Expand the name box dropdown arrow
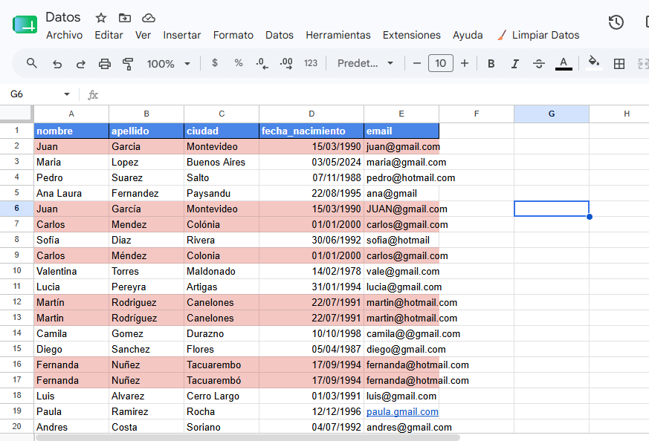This screenshot has width=649, height=441. point(67,94)
